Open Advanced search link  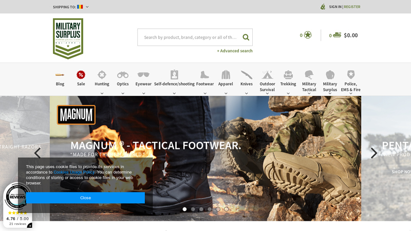[x=235, y=51]
